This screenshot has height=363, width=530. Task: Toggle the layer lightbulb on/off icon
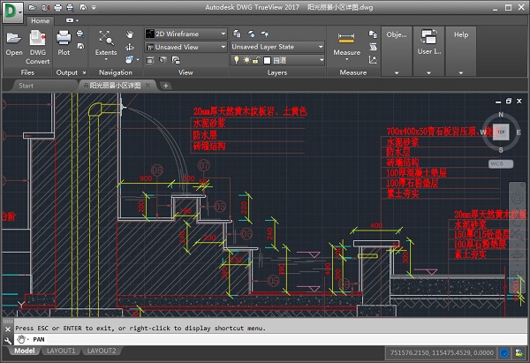coord(236,59)
